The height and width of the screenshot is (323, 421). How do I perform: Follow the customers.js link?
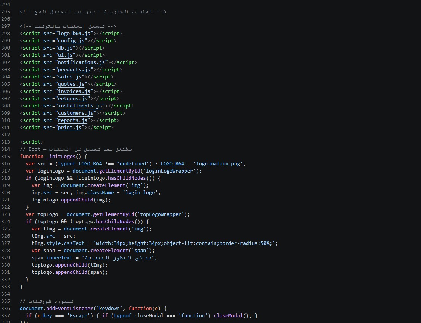(x=76, y=113)
